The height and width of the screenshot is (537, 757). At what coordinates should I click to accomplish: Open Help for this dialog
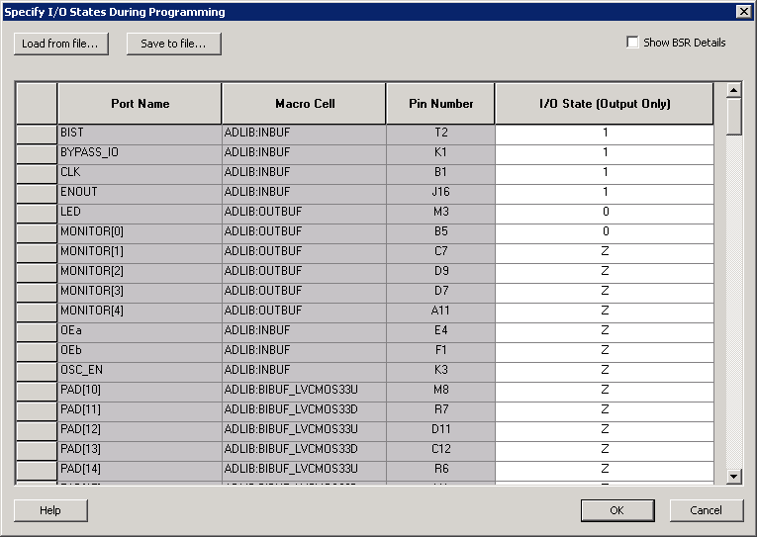50,510
